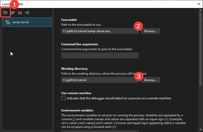Click the red number 3 callout badge

click(139, 76)
